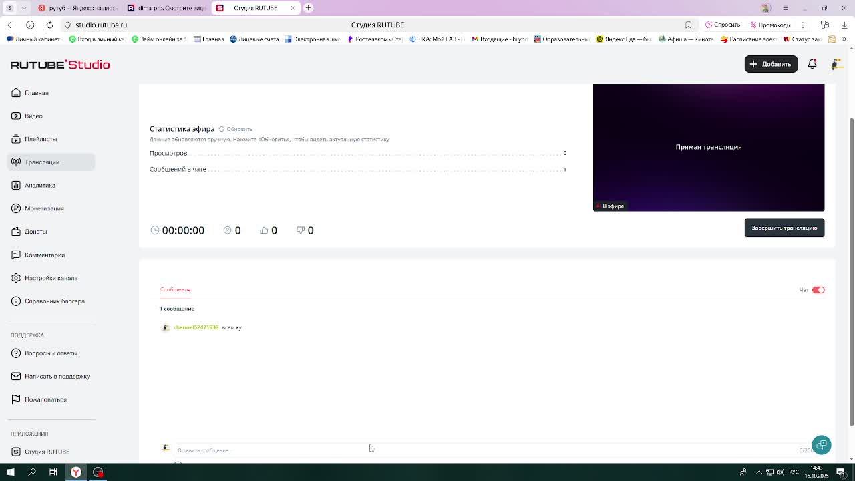Open Написать в поддержку link
Image resolution: width=855 pixels, height=481 pixels.
pos(51,376)
